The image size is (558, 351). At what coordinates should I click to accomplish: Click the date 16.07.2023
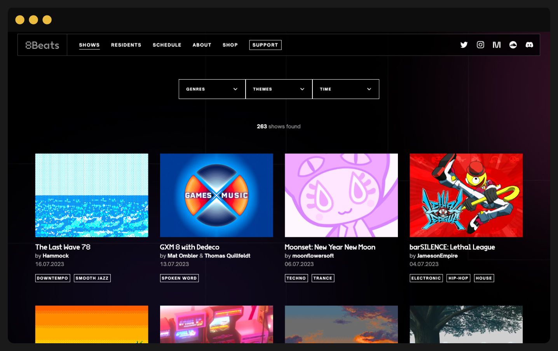point(50,264)
